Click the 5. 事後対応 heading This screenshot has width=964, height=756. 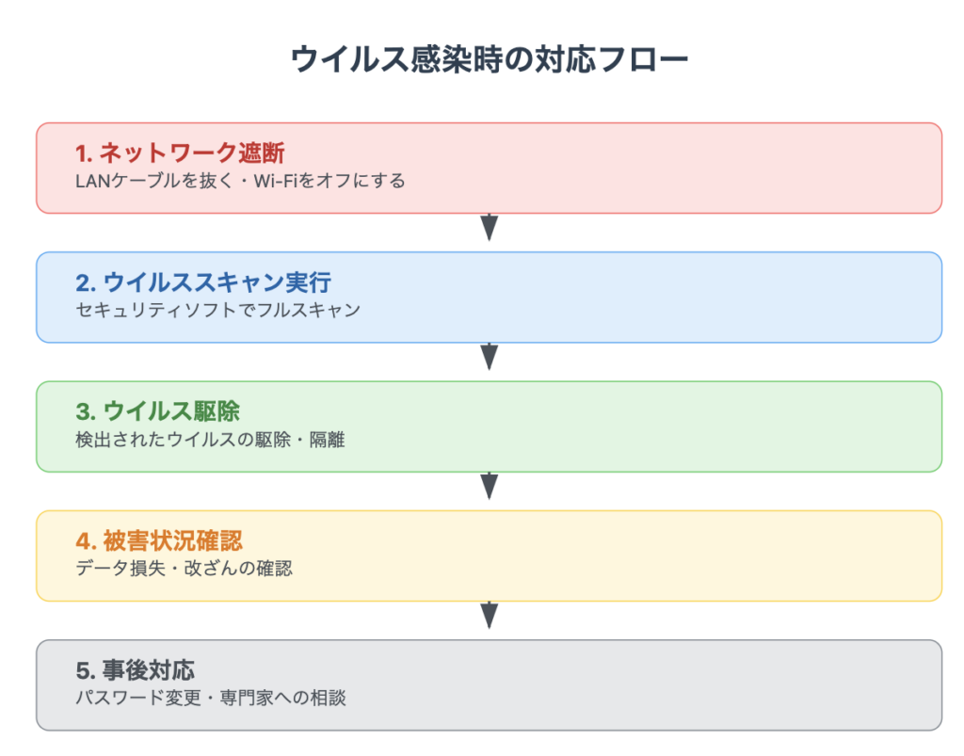[135, 670]
